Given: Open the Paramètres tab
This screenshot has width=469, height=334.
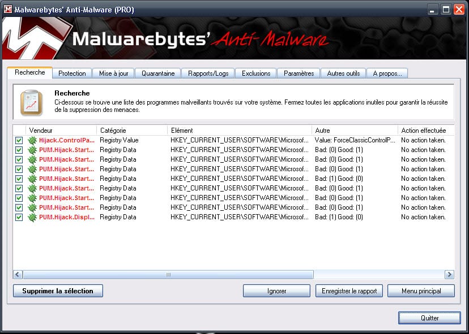Looking at the screenshot, I should point(299,73).
